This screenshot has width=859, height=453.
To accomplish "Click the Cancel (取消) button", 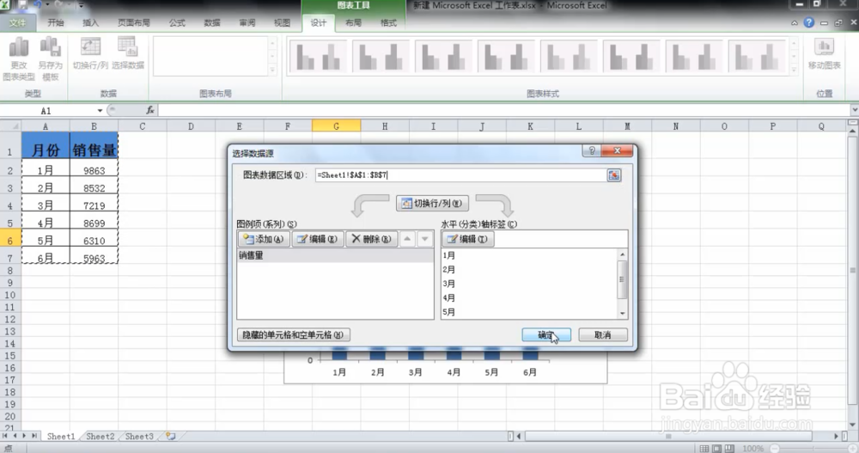I will pos(603,334).
